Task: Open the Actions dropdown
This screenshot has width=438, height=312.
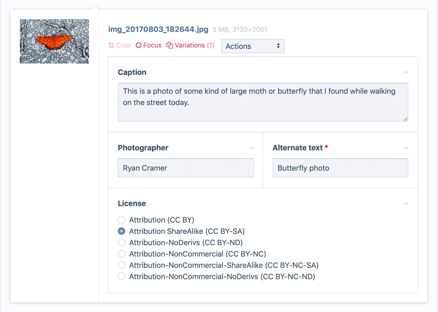Action: tap(253, 46)
